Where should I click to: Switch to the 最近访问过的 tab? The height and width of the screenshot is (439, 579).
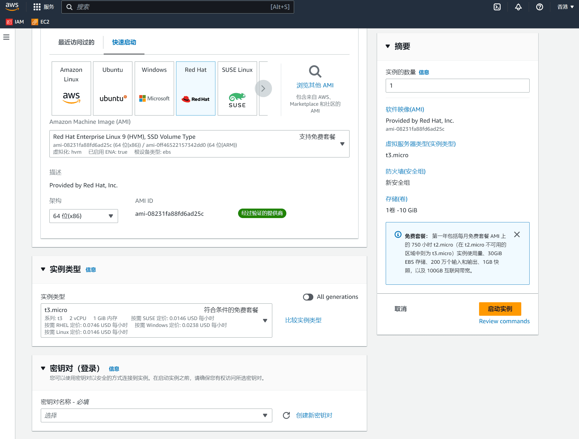76,42
